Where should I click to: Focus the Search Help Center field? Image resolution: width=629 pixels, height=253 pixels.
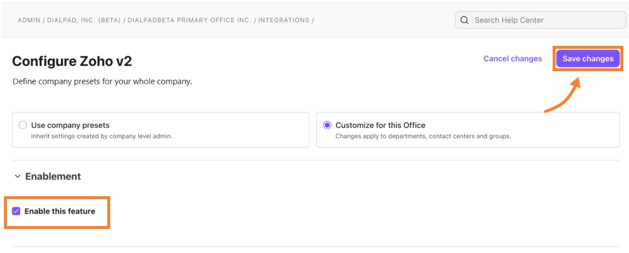pos(541,20)
